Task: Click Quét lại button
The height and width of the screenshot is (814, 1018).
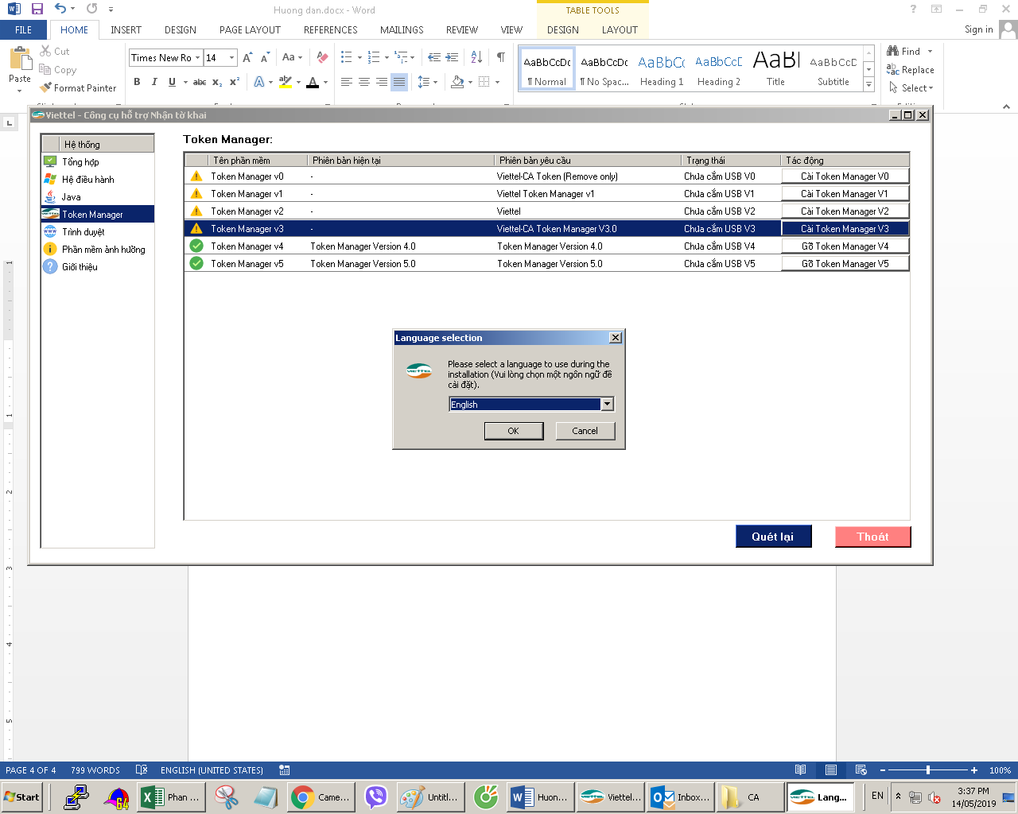Action: (x=773, y=537)
